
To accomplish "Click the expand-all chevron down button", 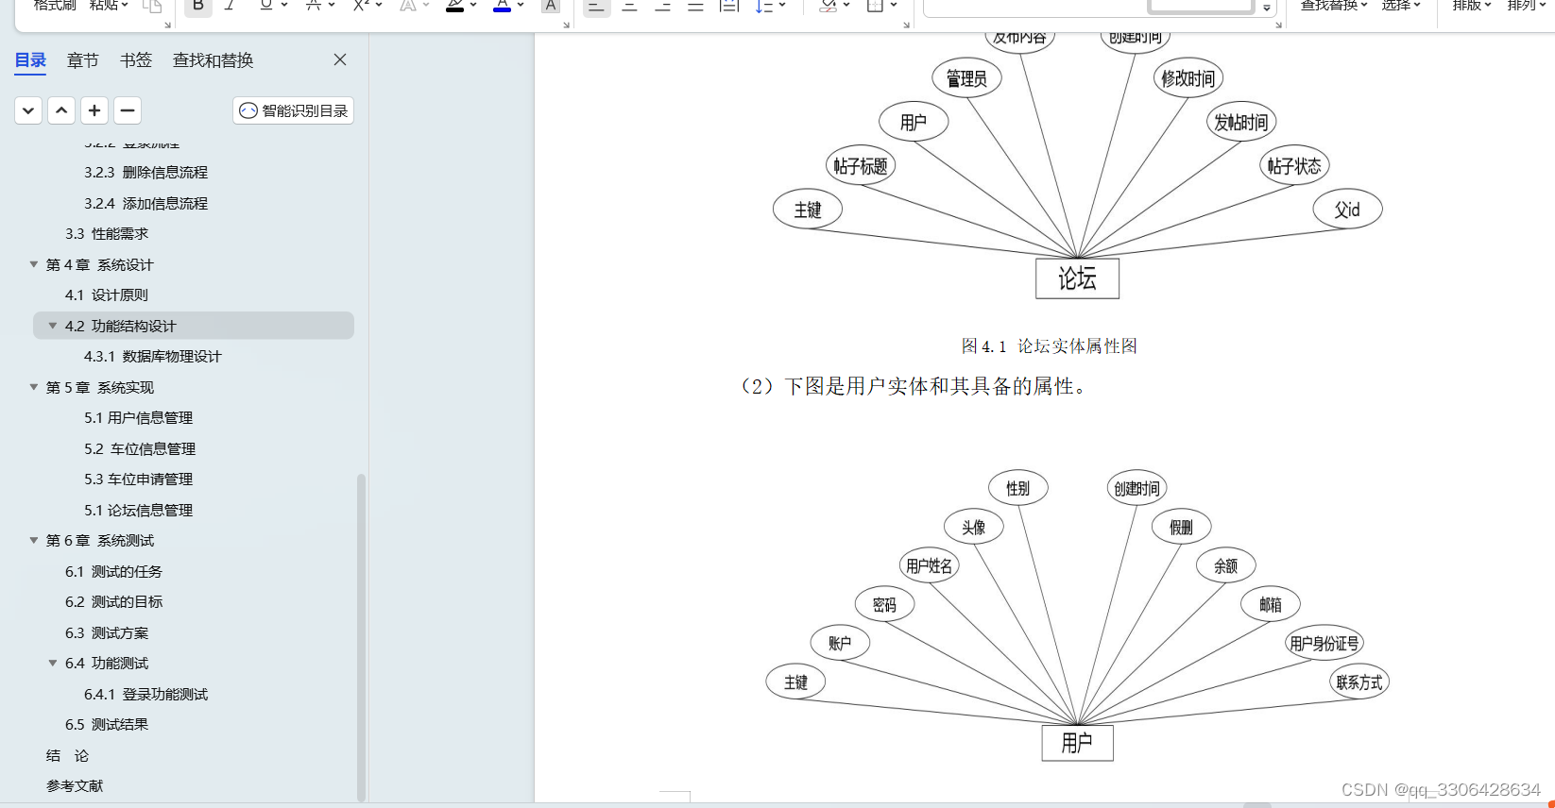I will point(28,110).
